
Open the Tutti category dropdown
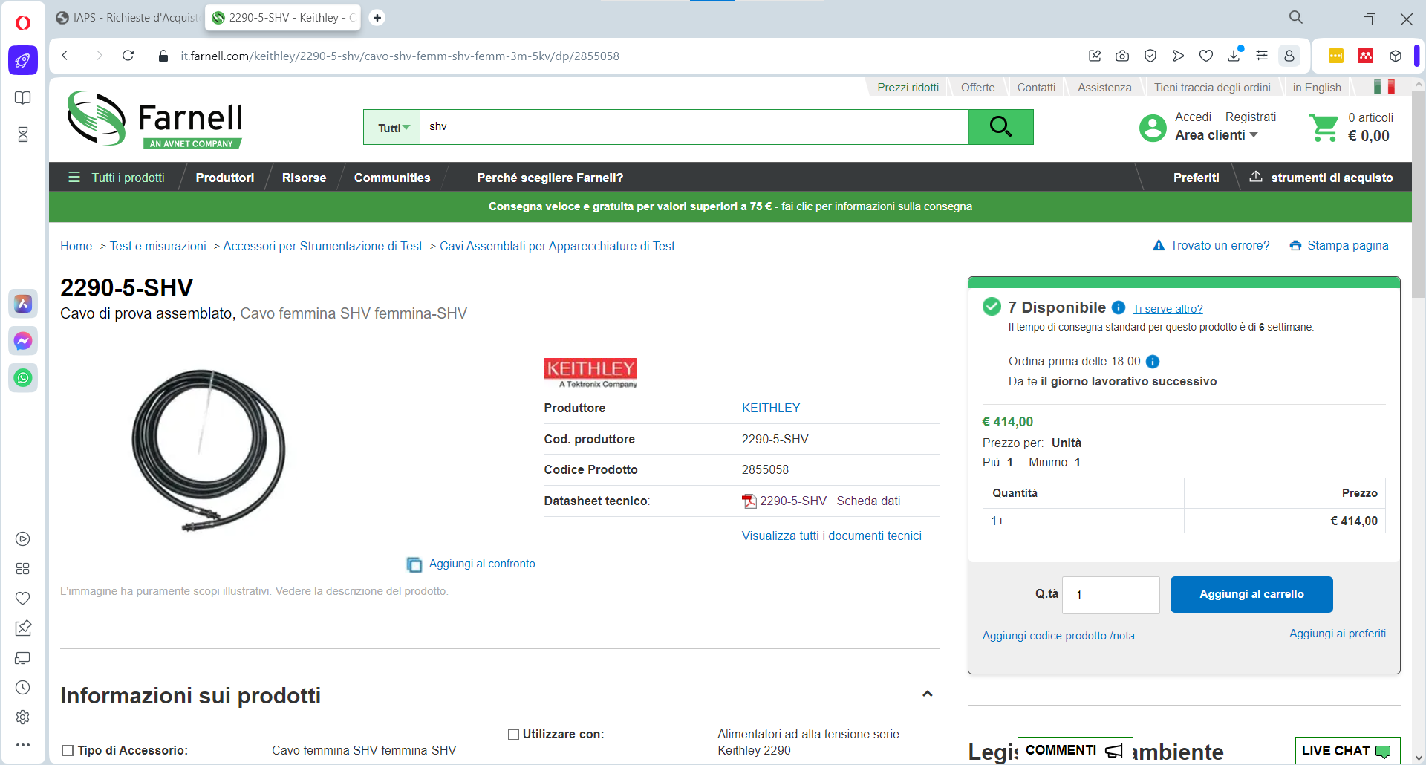coord(391,127)
